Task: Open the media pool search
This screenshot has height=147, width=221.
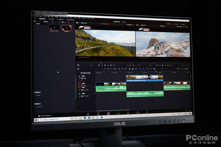Action: coord(68,22)
